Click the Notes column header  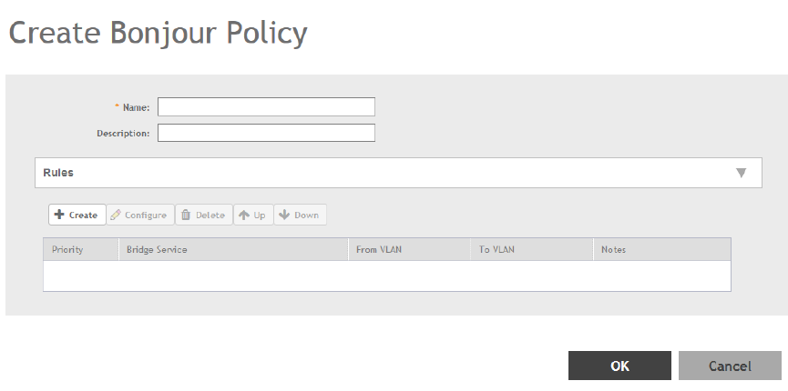662,249
